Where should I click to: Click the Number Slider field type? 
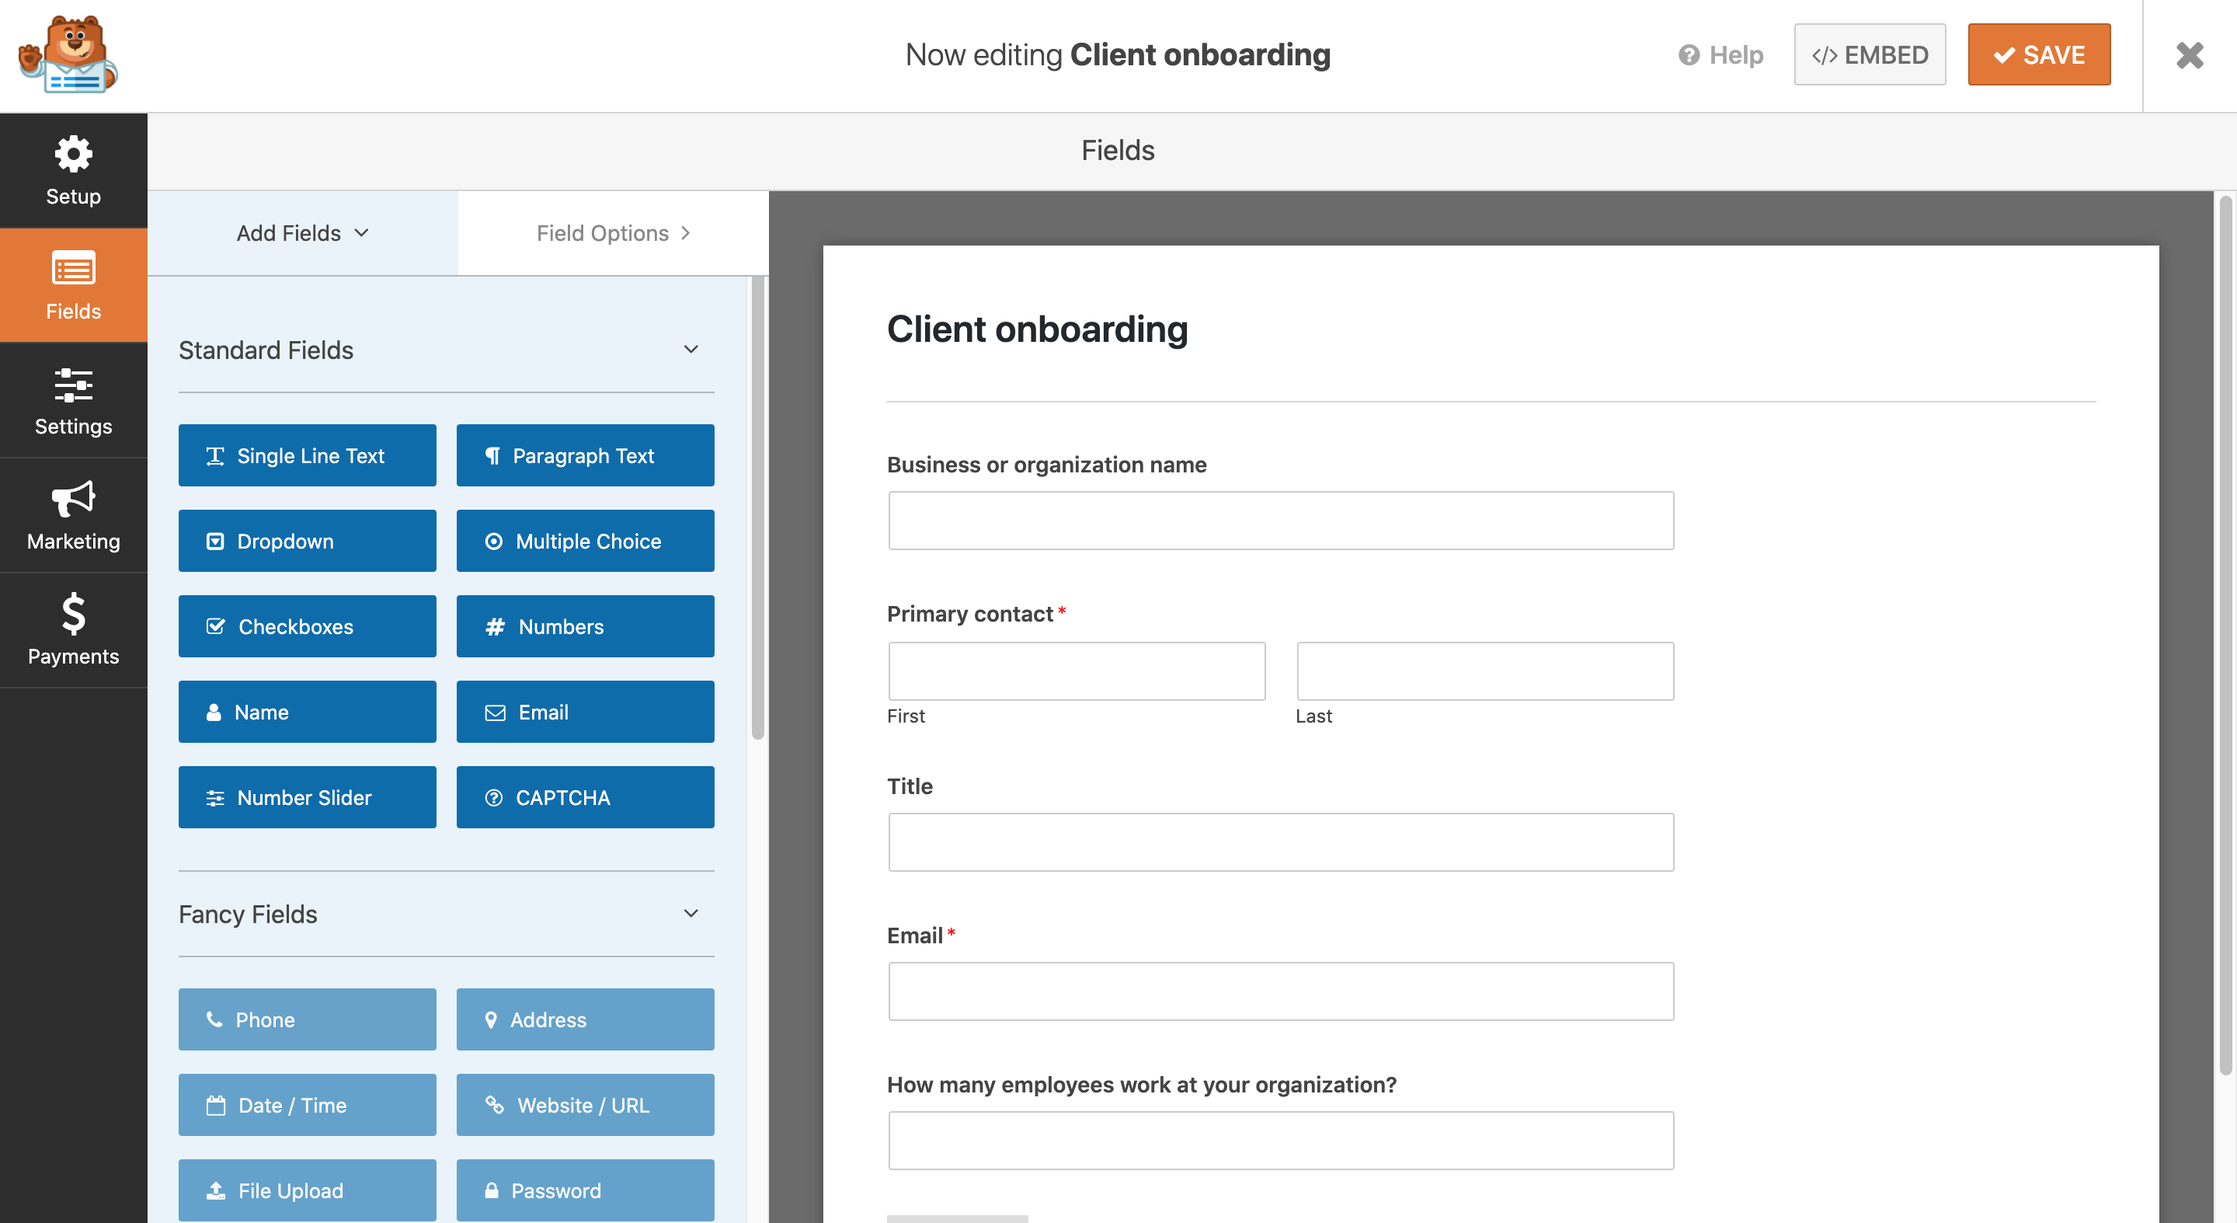[307, 796]
